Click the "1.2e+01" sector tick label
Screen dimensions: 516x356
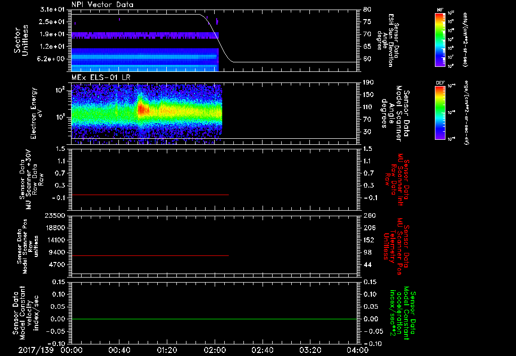tap(52, 47)
